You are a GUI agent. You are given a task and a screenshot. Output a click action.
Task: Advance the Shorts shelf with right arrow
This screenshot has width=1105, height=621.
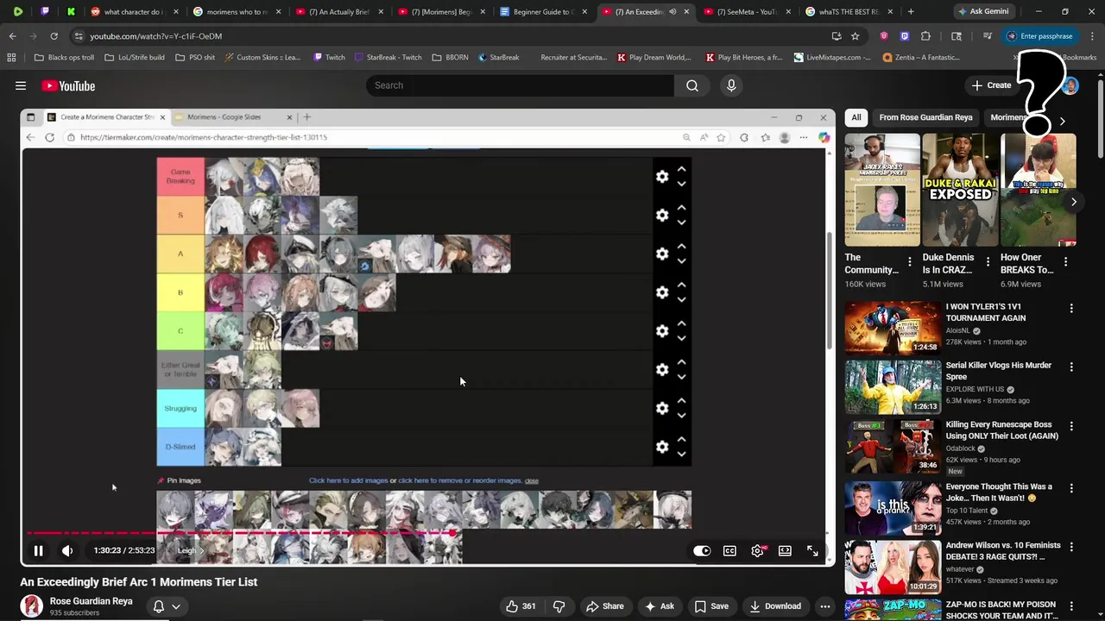[x=1073, y=202]
